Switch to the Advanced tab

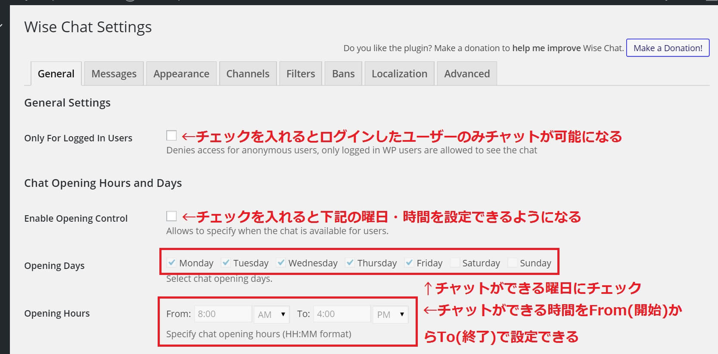point(467,73)
